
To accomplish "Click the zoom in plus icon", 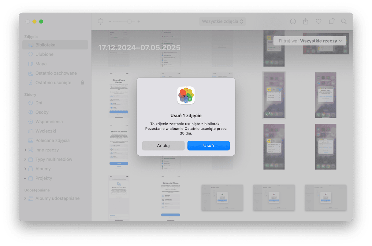I will (x=139, y=21).
